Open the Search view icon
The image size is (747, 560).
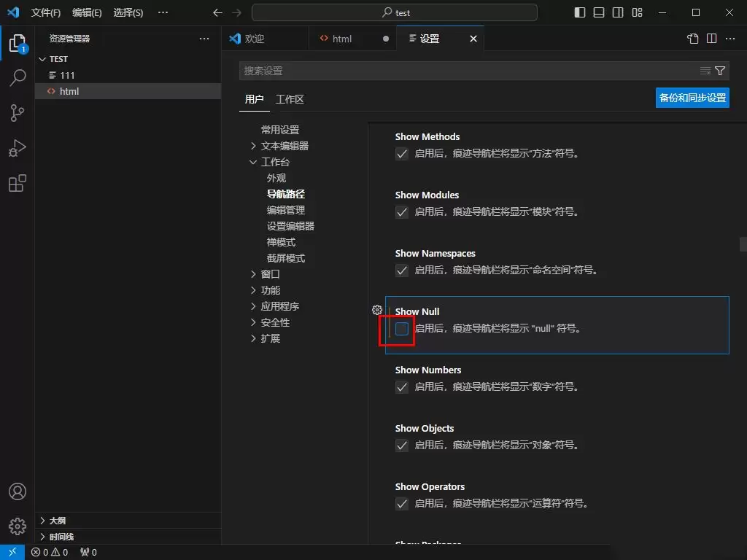[x=18, y=78]
